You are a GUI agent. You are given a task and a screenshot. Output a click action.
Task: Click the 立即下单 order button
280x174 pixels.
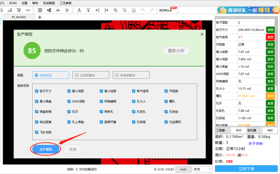246,169
